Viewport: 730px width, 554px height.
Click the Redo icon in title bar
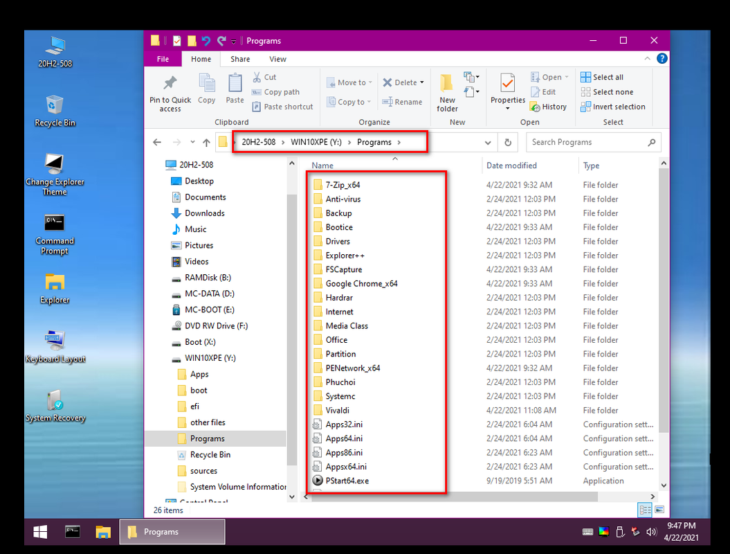pos(221,41)
